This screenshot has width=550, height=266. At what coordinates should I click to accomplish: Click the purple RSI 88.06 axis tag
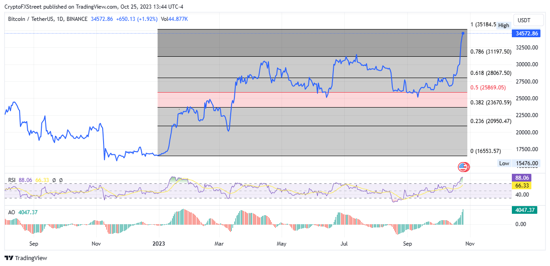coord(521,178)
